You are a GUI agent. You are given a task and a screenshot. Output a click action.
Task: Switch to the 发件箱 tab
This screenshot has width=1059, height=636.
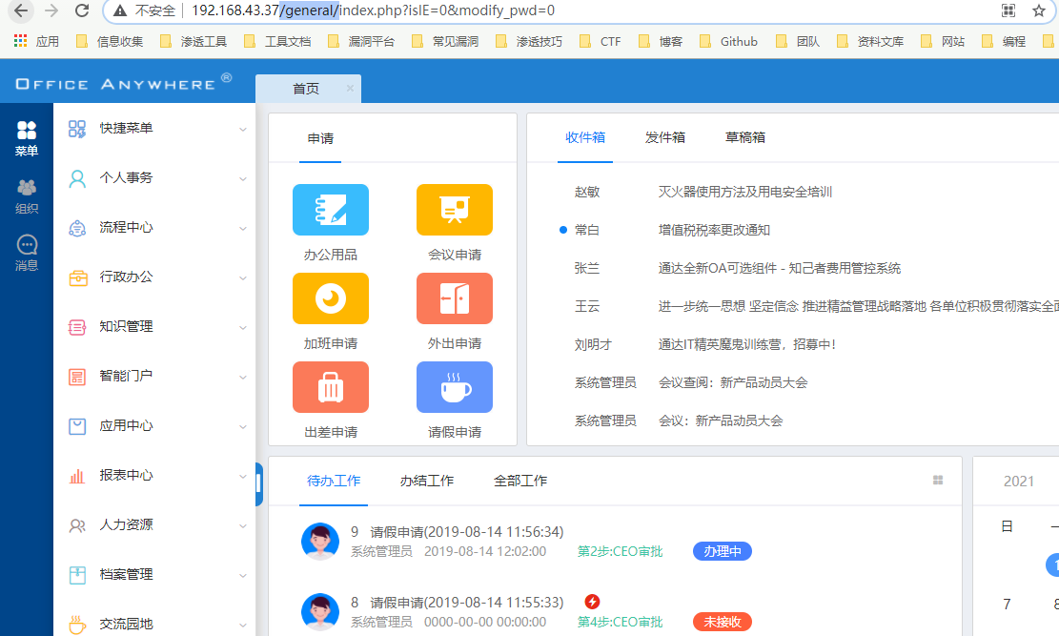coord(665,137)
